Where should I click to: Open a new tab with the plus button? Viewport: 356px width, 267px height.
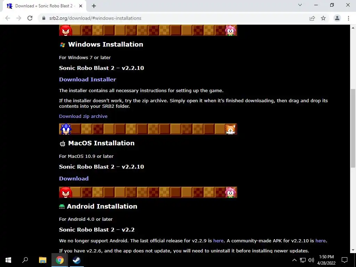[94, 6]
